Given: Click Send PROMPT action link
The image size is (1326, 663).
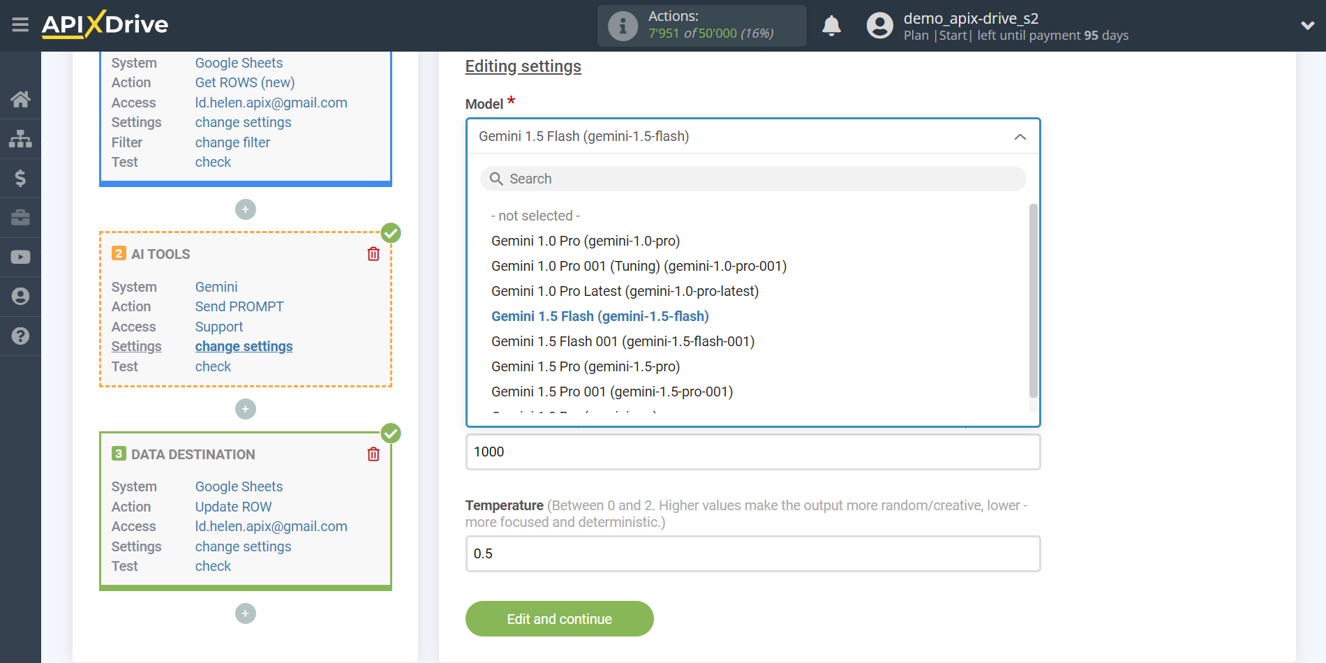Looking at the screenshot, I should pyautogui.click(x=239, y=306).
